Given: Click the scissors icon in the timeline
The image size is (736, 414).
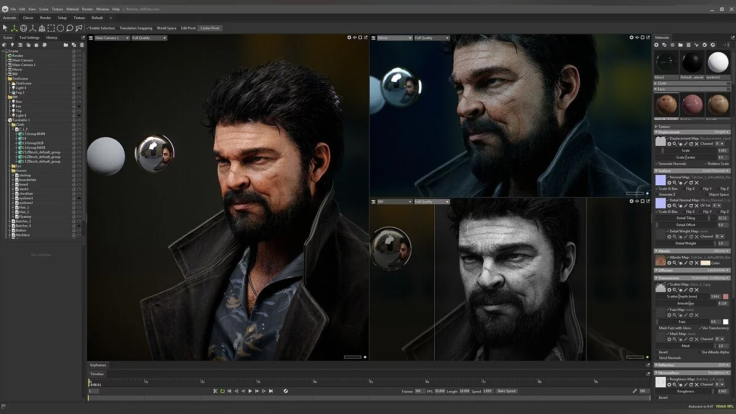Looking at the screenshot, I should pyautogui.click(x=215, y=391).
